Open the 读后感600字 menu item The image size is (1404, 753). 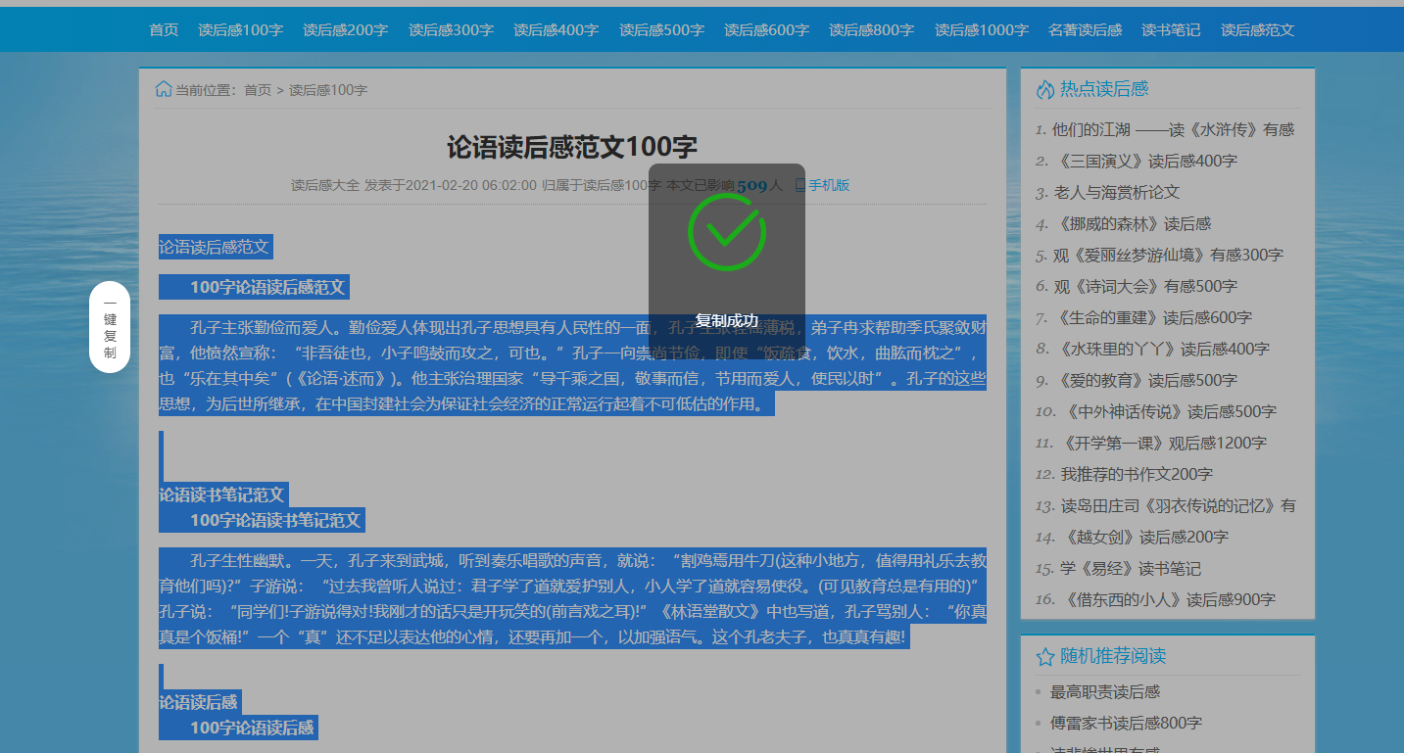[x=767, y=30]
